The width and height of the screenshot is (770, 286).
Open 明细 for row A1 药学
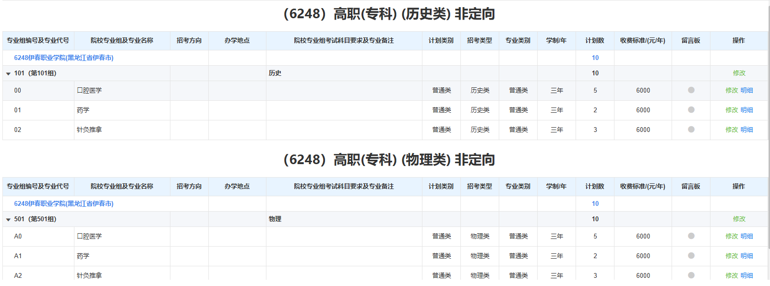746,256
